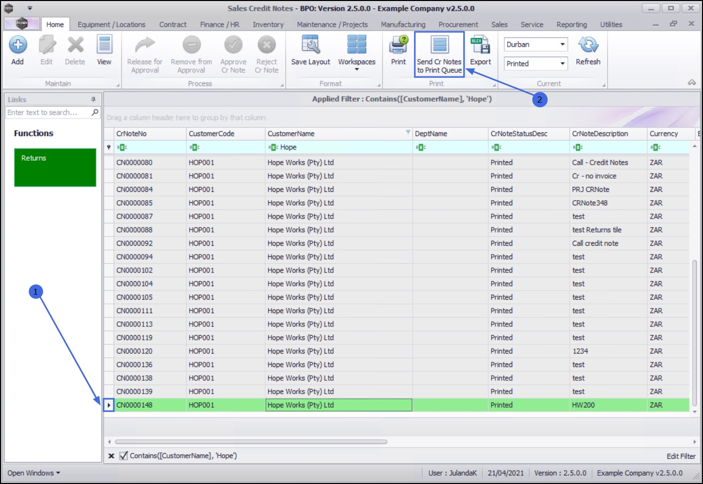Click the BPO application logo in title bar

coord(9,8)
